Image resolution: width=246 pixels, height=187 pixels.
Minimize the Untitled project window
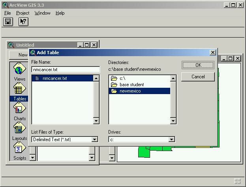80,45
